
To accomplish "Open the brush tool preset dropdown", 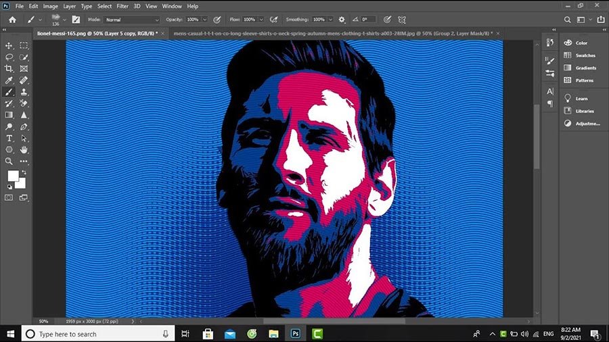I will [x=40, y=20].
